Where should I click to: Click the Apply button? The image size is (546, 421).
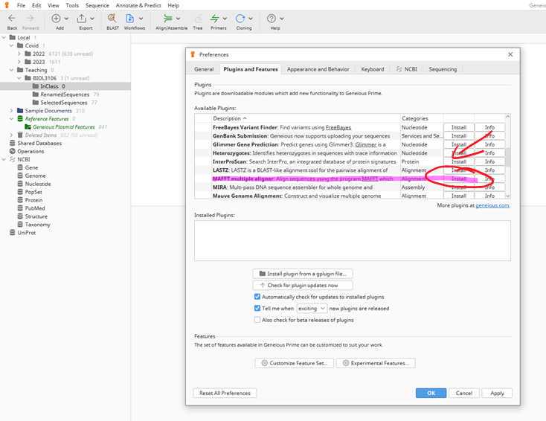click(497, 393)
